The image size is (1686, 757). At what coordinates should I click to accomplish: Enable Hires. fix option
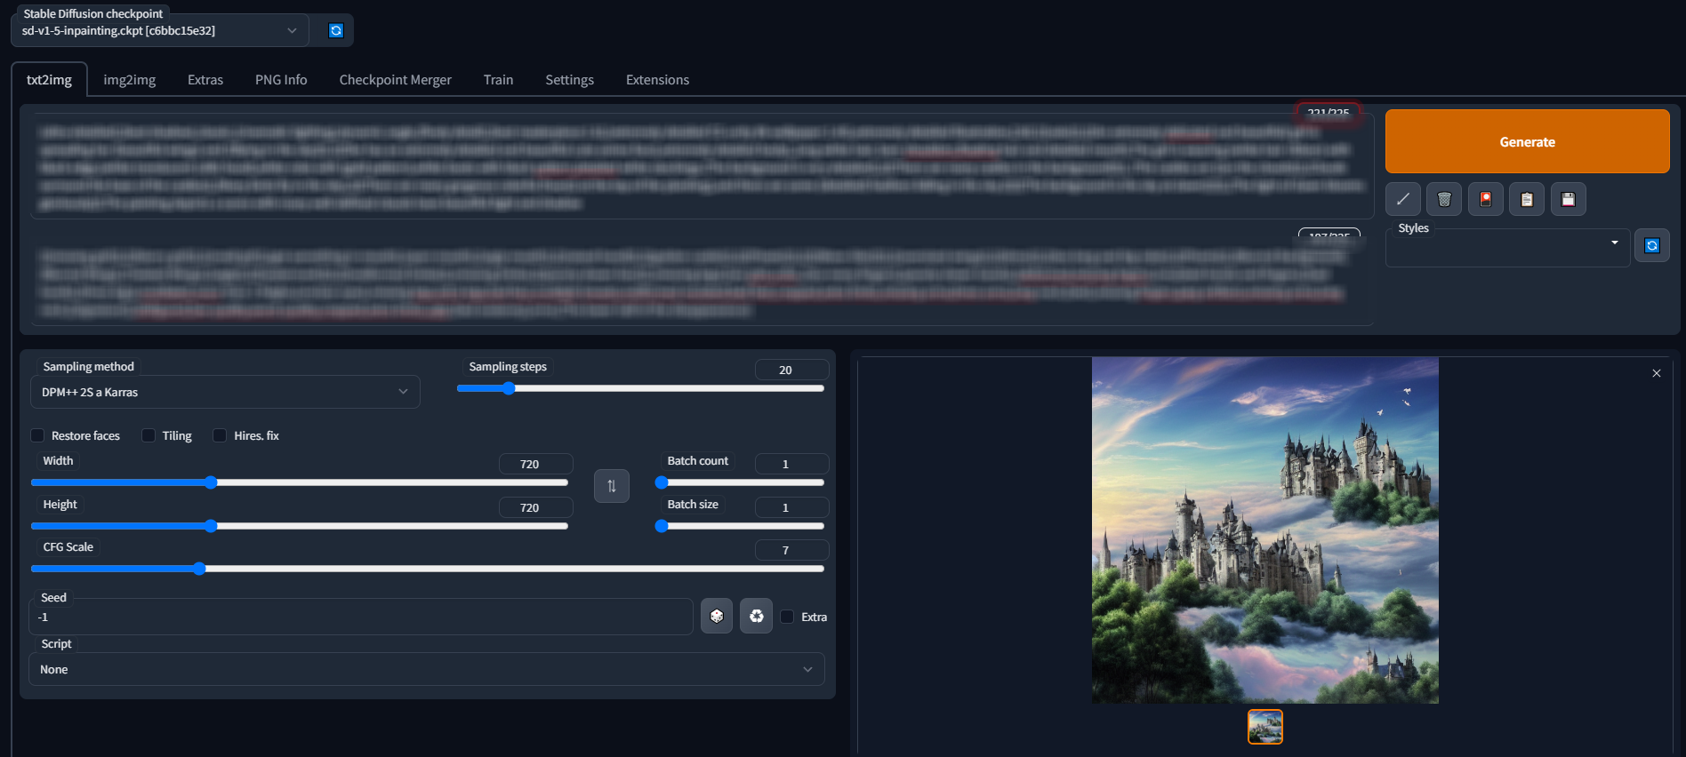(220, 435)
